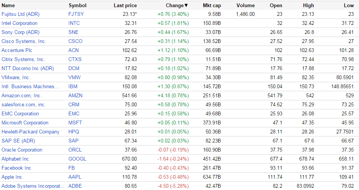Click the Name column header
This screenshot has width=359, height=190.
8,5
